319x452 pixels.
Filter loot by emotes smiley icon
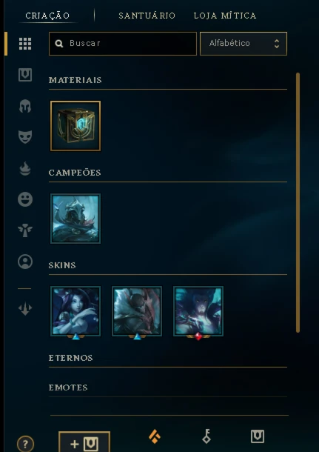[25, 199]
